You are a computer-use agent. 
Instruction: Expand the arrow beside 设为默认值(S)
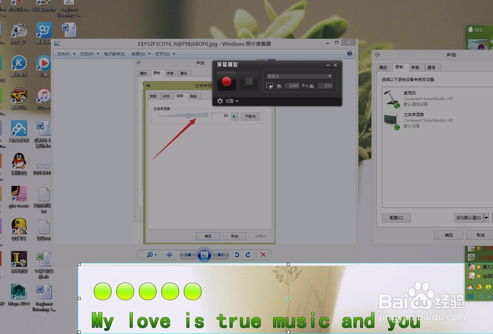[486, 218]
